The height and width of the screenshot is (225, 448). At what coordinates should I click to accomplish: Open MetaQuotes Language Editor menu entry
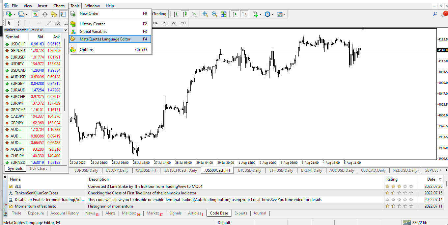tap(105, 39)
